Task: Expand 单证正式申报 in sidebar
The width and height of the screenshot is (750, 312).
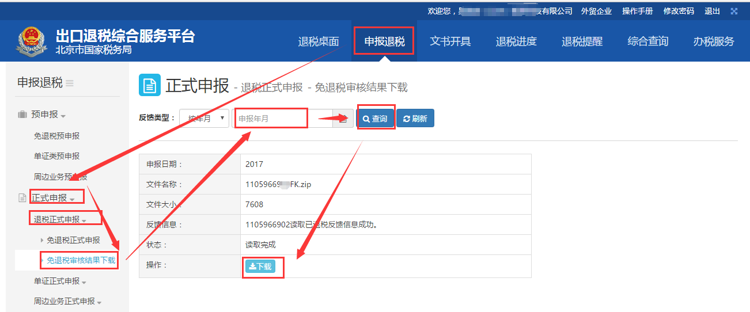Action: point(60,281)
